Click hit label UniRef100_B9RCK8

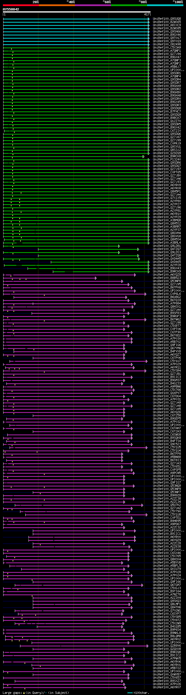coord(167,156)
